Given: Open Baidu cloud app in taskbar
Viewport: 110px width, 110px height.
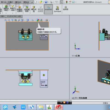Looking at the screenshot, I should (x=6, y=107).
